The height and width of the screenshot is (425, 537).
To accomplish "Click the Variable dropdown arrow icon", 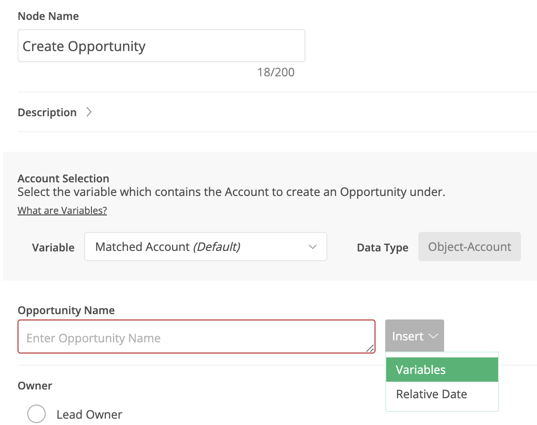I will [x=313, y=247].
